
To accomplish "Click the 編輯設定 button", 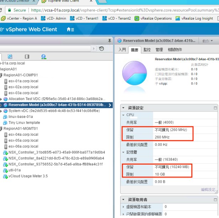I will 208,190.
